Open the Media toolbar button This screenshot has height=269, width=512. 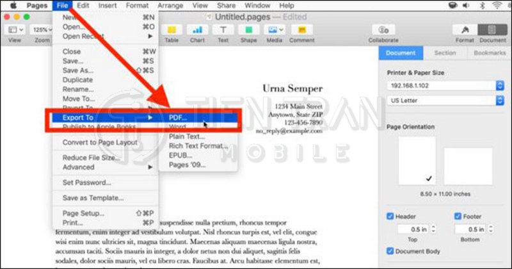(x=275, y=30)
